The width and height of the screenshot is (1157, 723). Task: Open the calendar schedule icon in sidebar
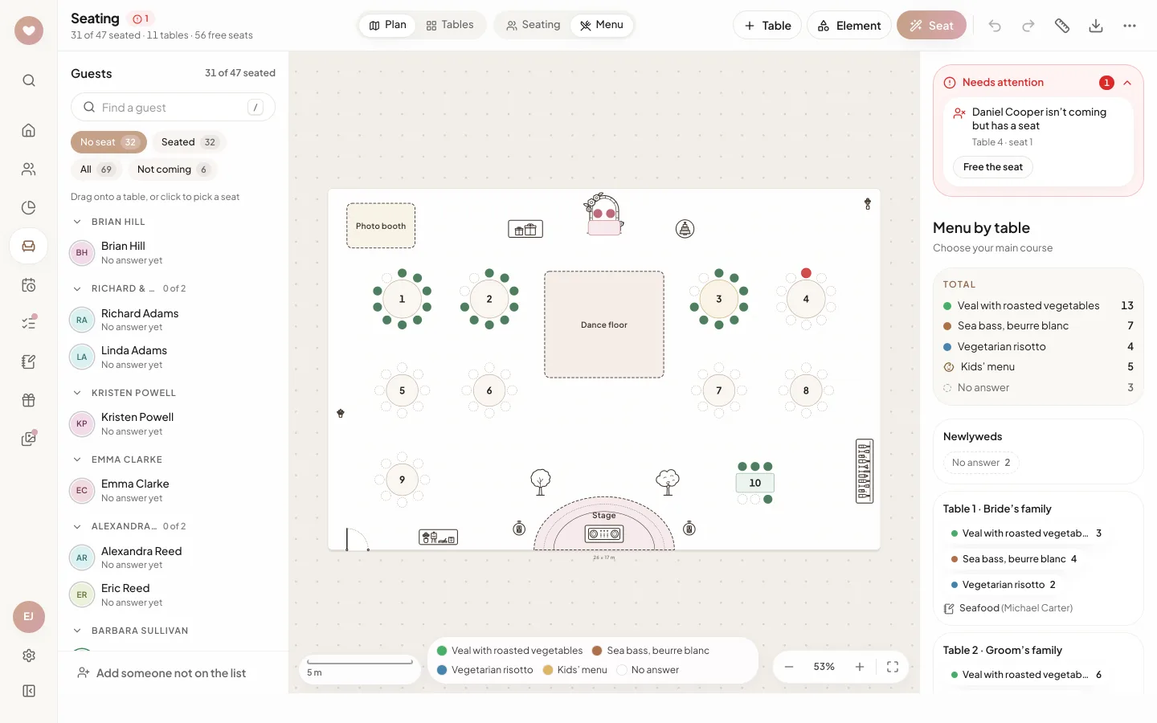(29, 284)
